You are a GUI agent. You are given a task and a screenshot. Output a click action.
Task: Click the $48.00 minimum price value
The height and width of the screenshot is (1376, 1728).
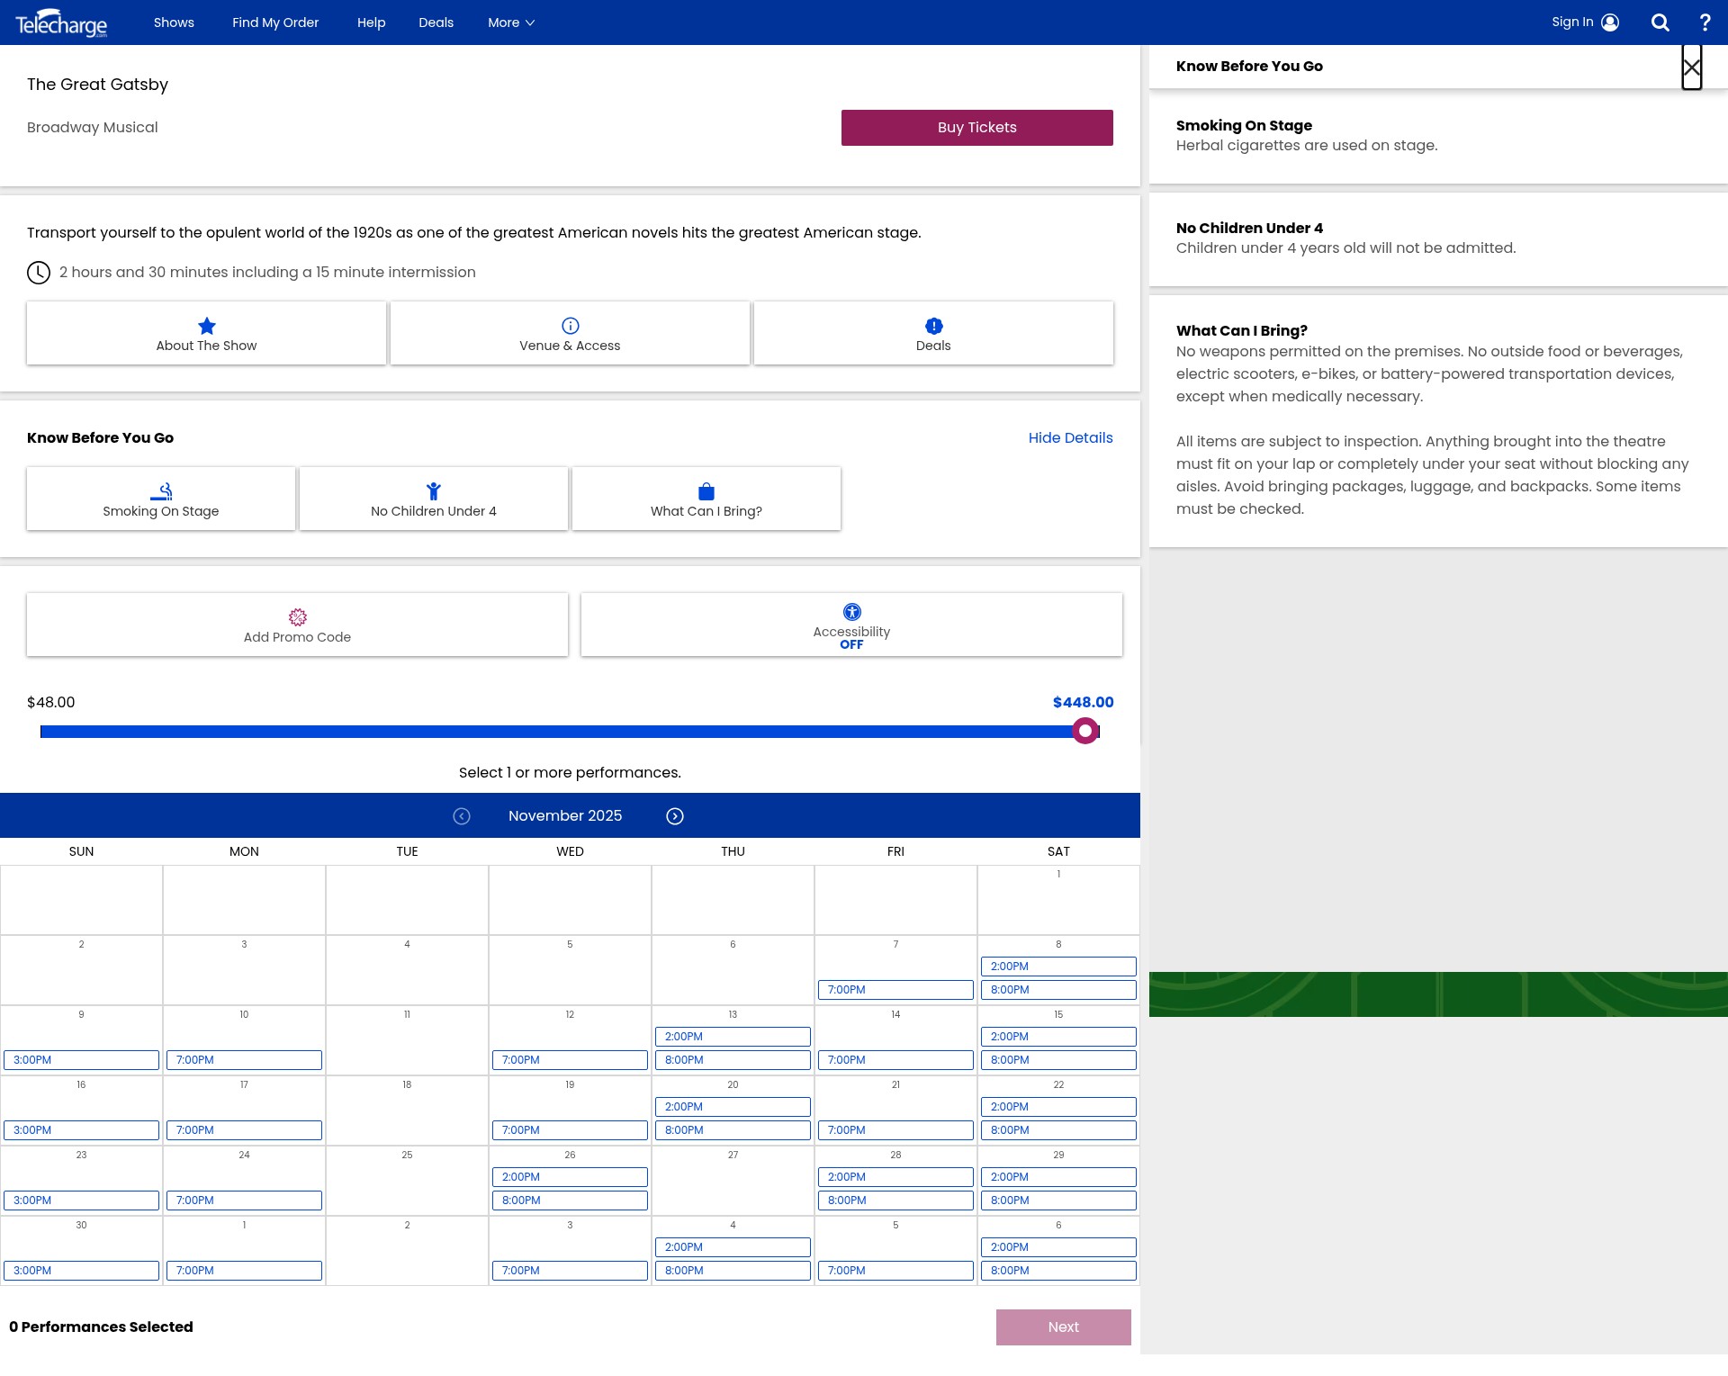pos(51,703)
